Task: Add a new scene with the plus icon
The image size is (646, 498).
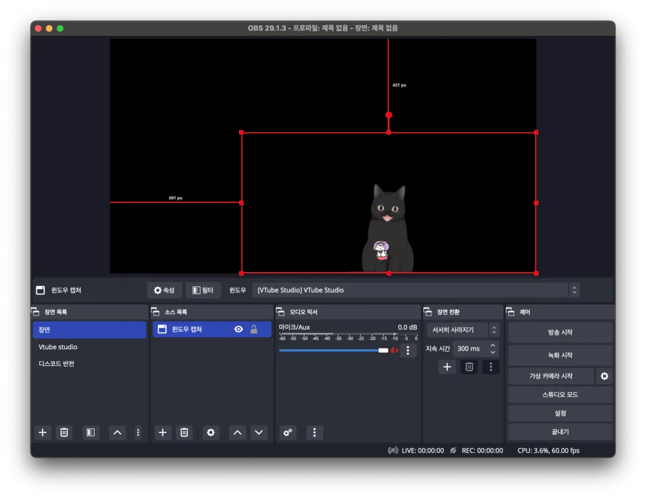Action: click(42, 432)
